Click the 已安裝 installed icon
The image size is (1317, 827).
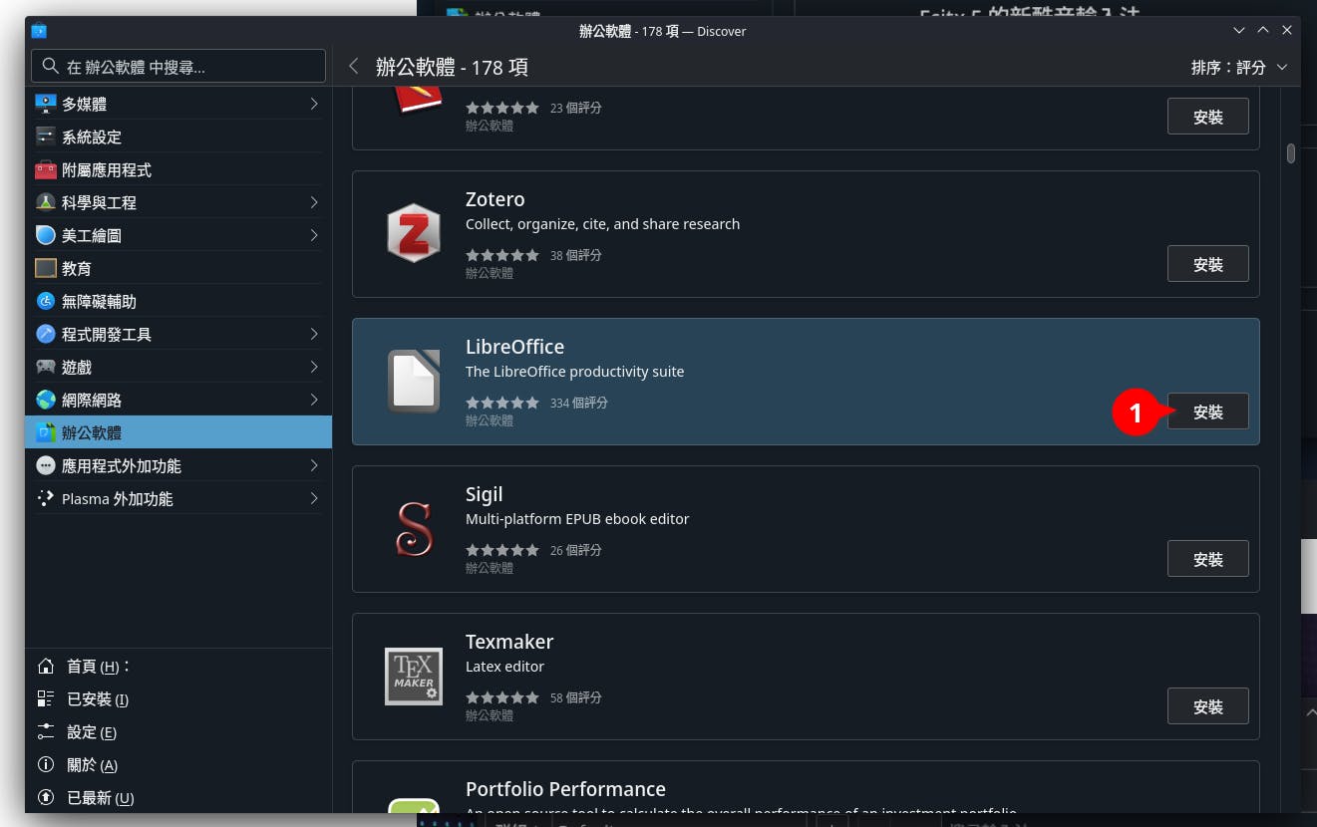(x=46, y=698)
